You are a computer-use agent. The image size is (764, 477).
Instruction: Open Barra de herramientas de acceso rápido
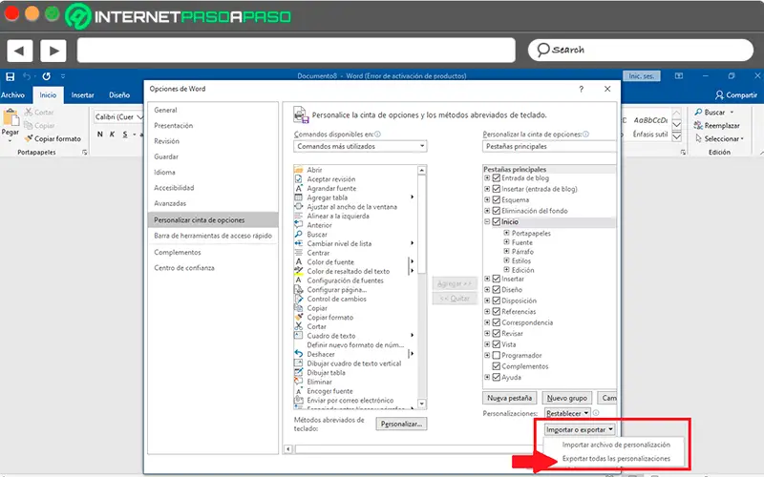point(213,236)
